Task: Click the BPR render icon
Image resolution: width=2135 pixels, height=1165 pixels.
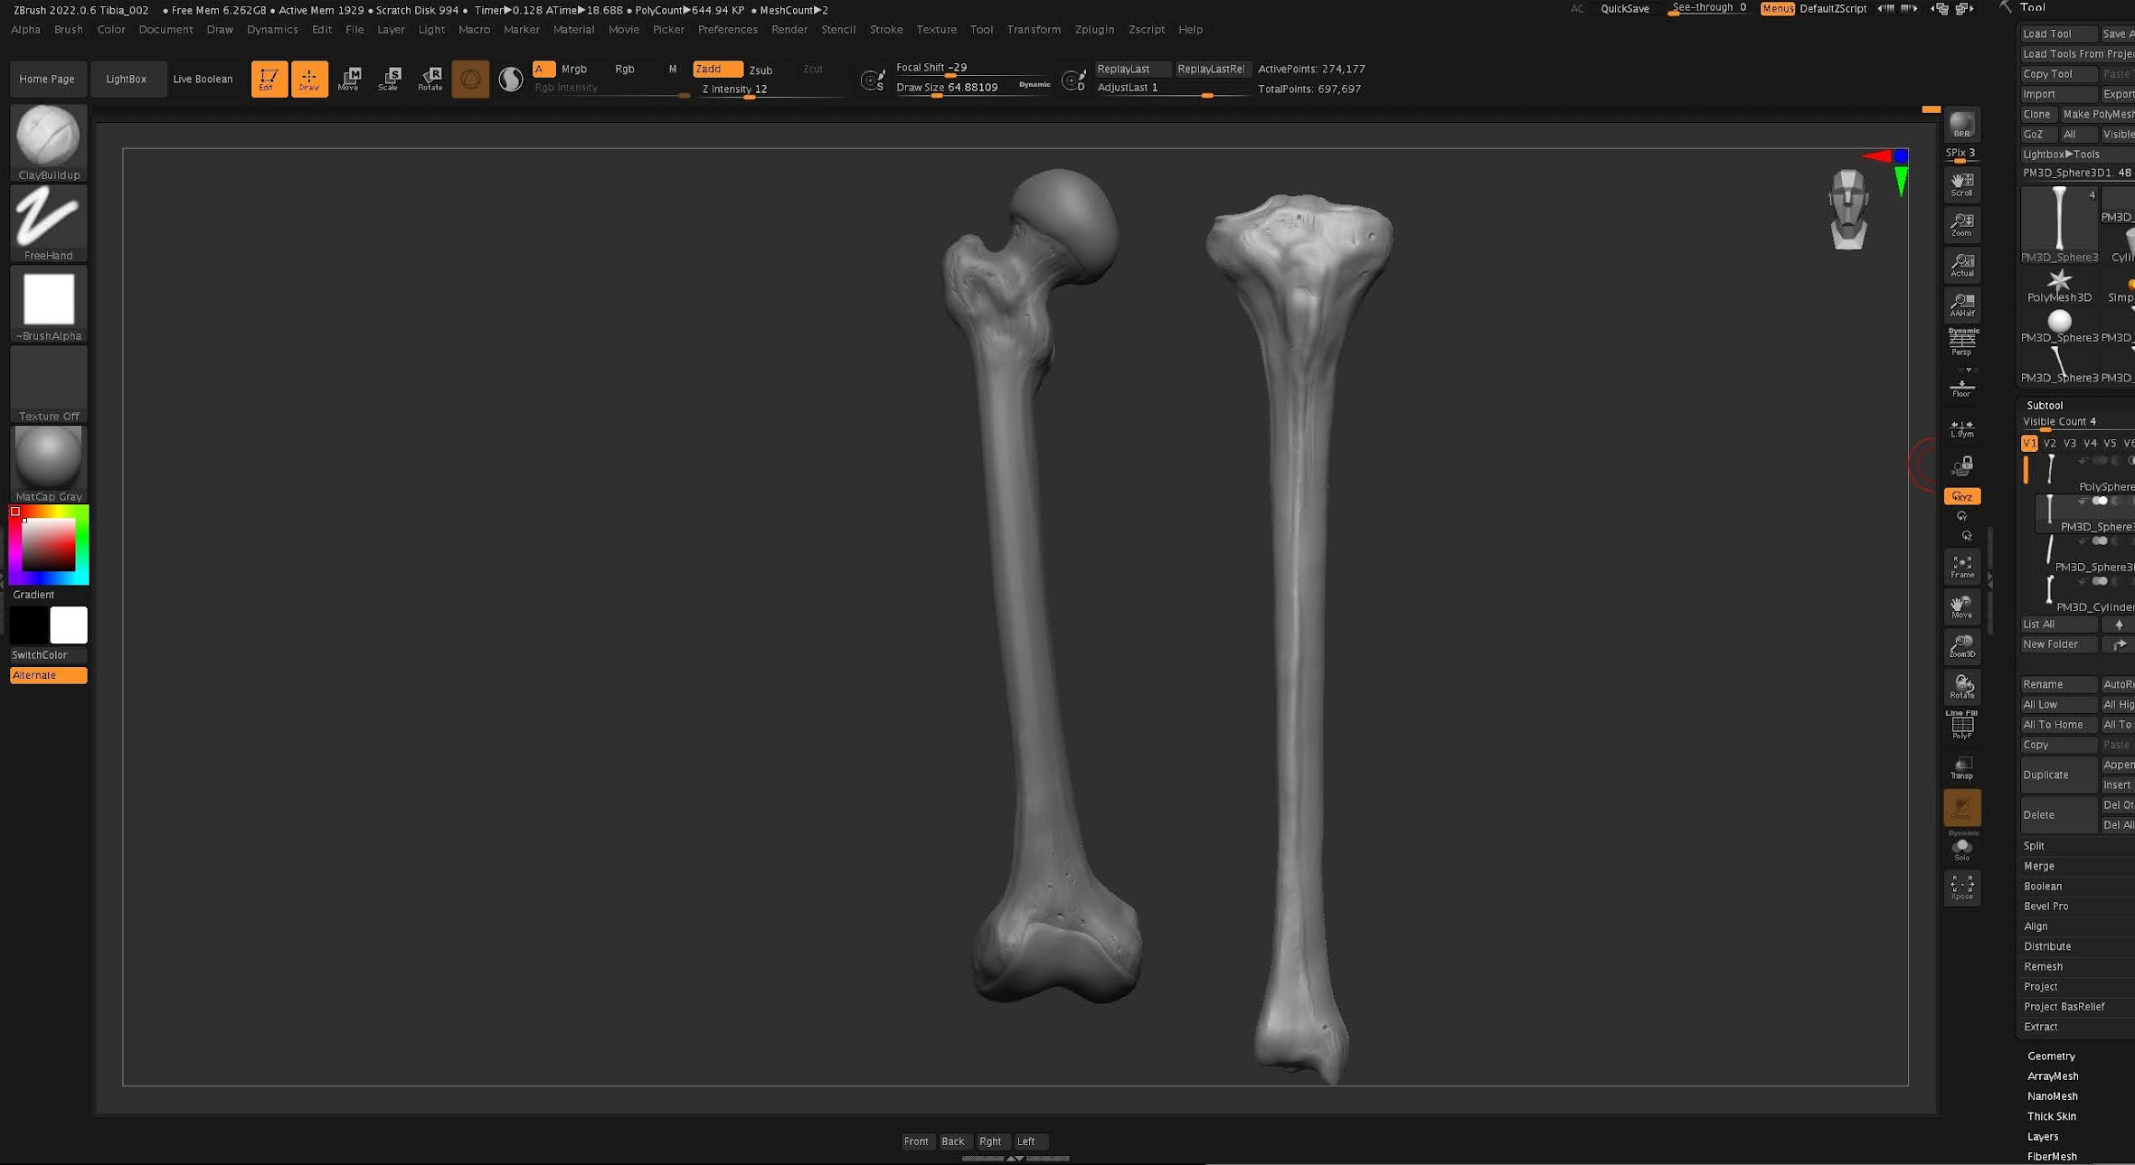Action: point(1961,125)
